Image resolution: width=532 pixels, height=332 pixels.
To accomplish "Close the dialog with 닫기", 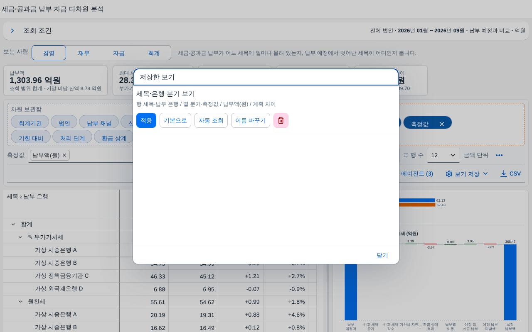I will (x=382, y=255).
